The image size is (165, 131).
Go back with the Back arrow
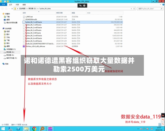[x=2, y=9]
